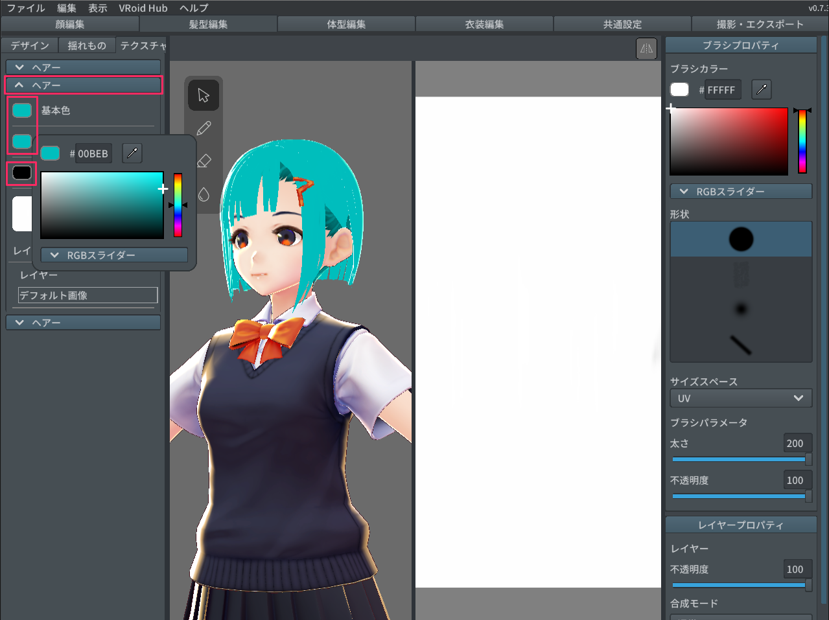Collapse the second open ヘアー section
The height and width of the screenshot is (620, 829).
[x=83, y=85]
